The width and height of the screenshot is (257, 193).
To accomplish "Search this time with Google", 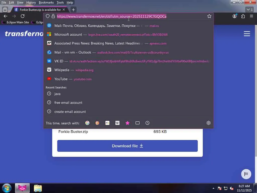I will pyautogui.click(x=87, y=123).
